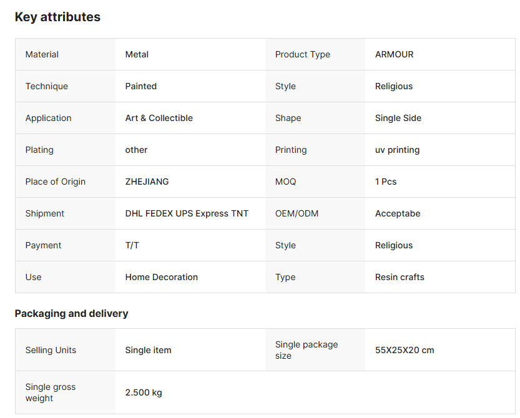Select the 1 Pcs MOQ value
Screen dimensions: 520x418
pos(386,182)
